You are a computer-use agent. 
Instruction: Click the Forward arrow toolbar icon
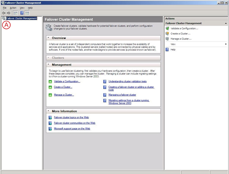pyautogui.click(x=8, y=13)
